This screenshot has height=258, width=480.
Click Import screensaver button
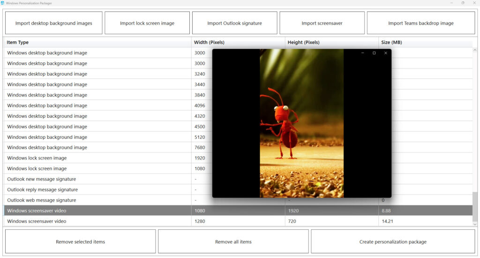tap(322, 23)
